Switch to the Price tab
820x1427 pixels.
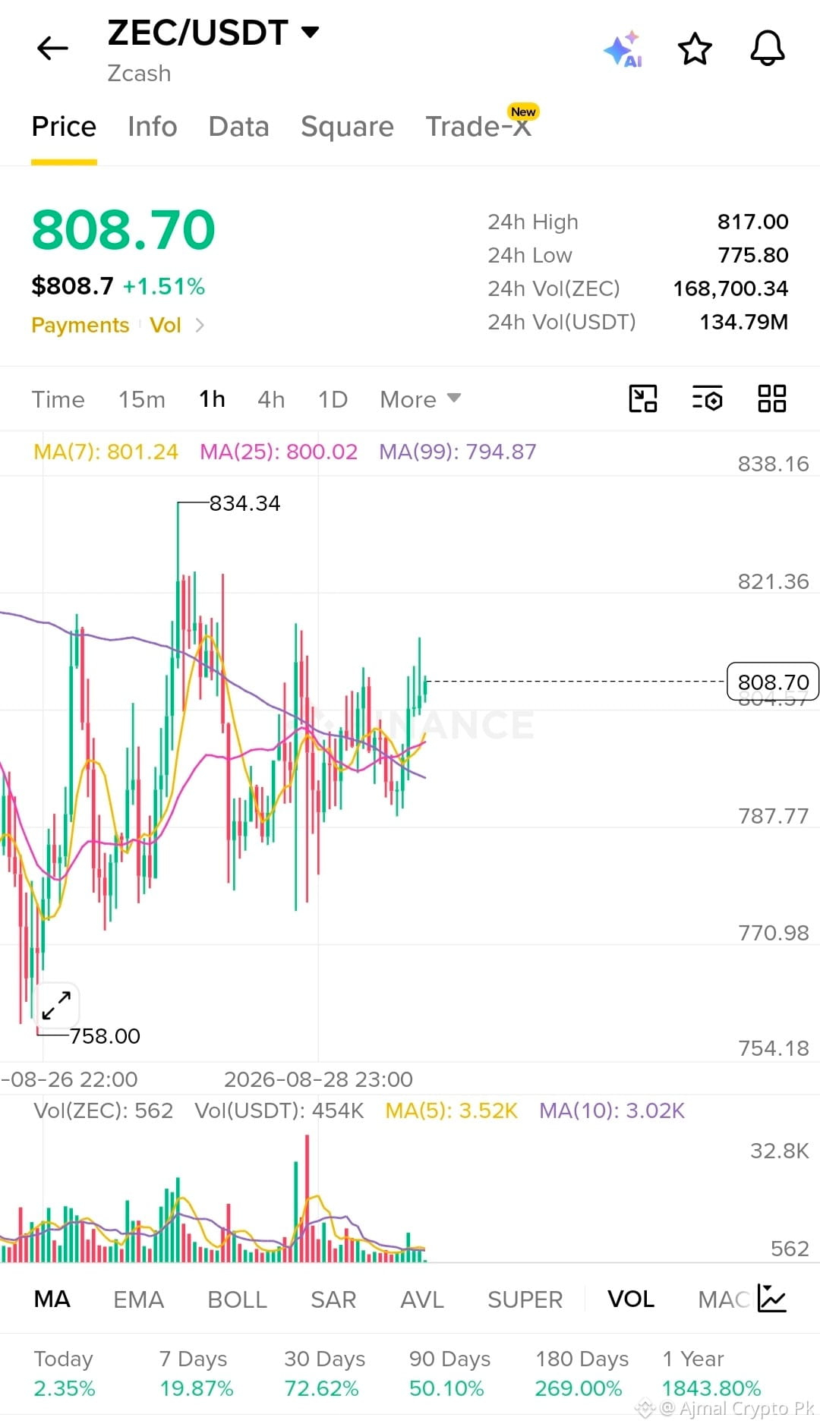(x=64, y=127)
